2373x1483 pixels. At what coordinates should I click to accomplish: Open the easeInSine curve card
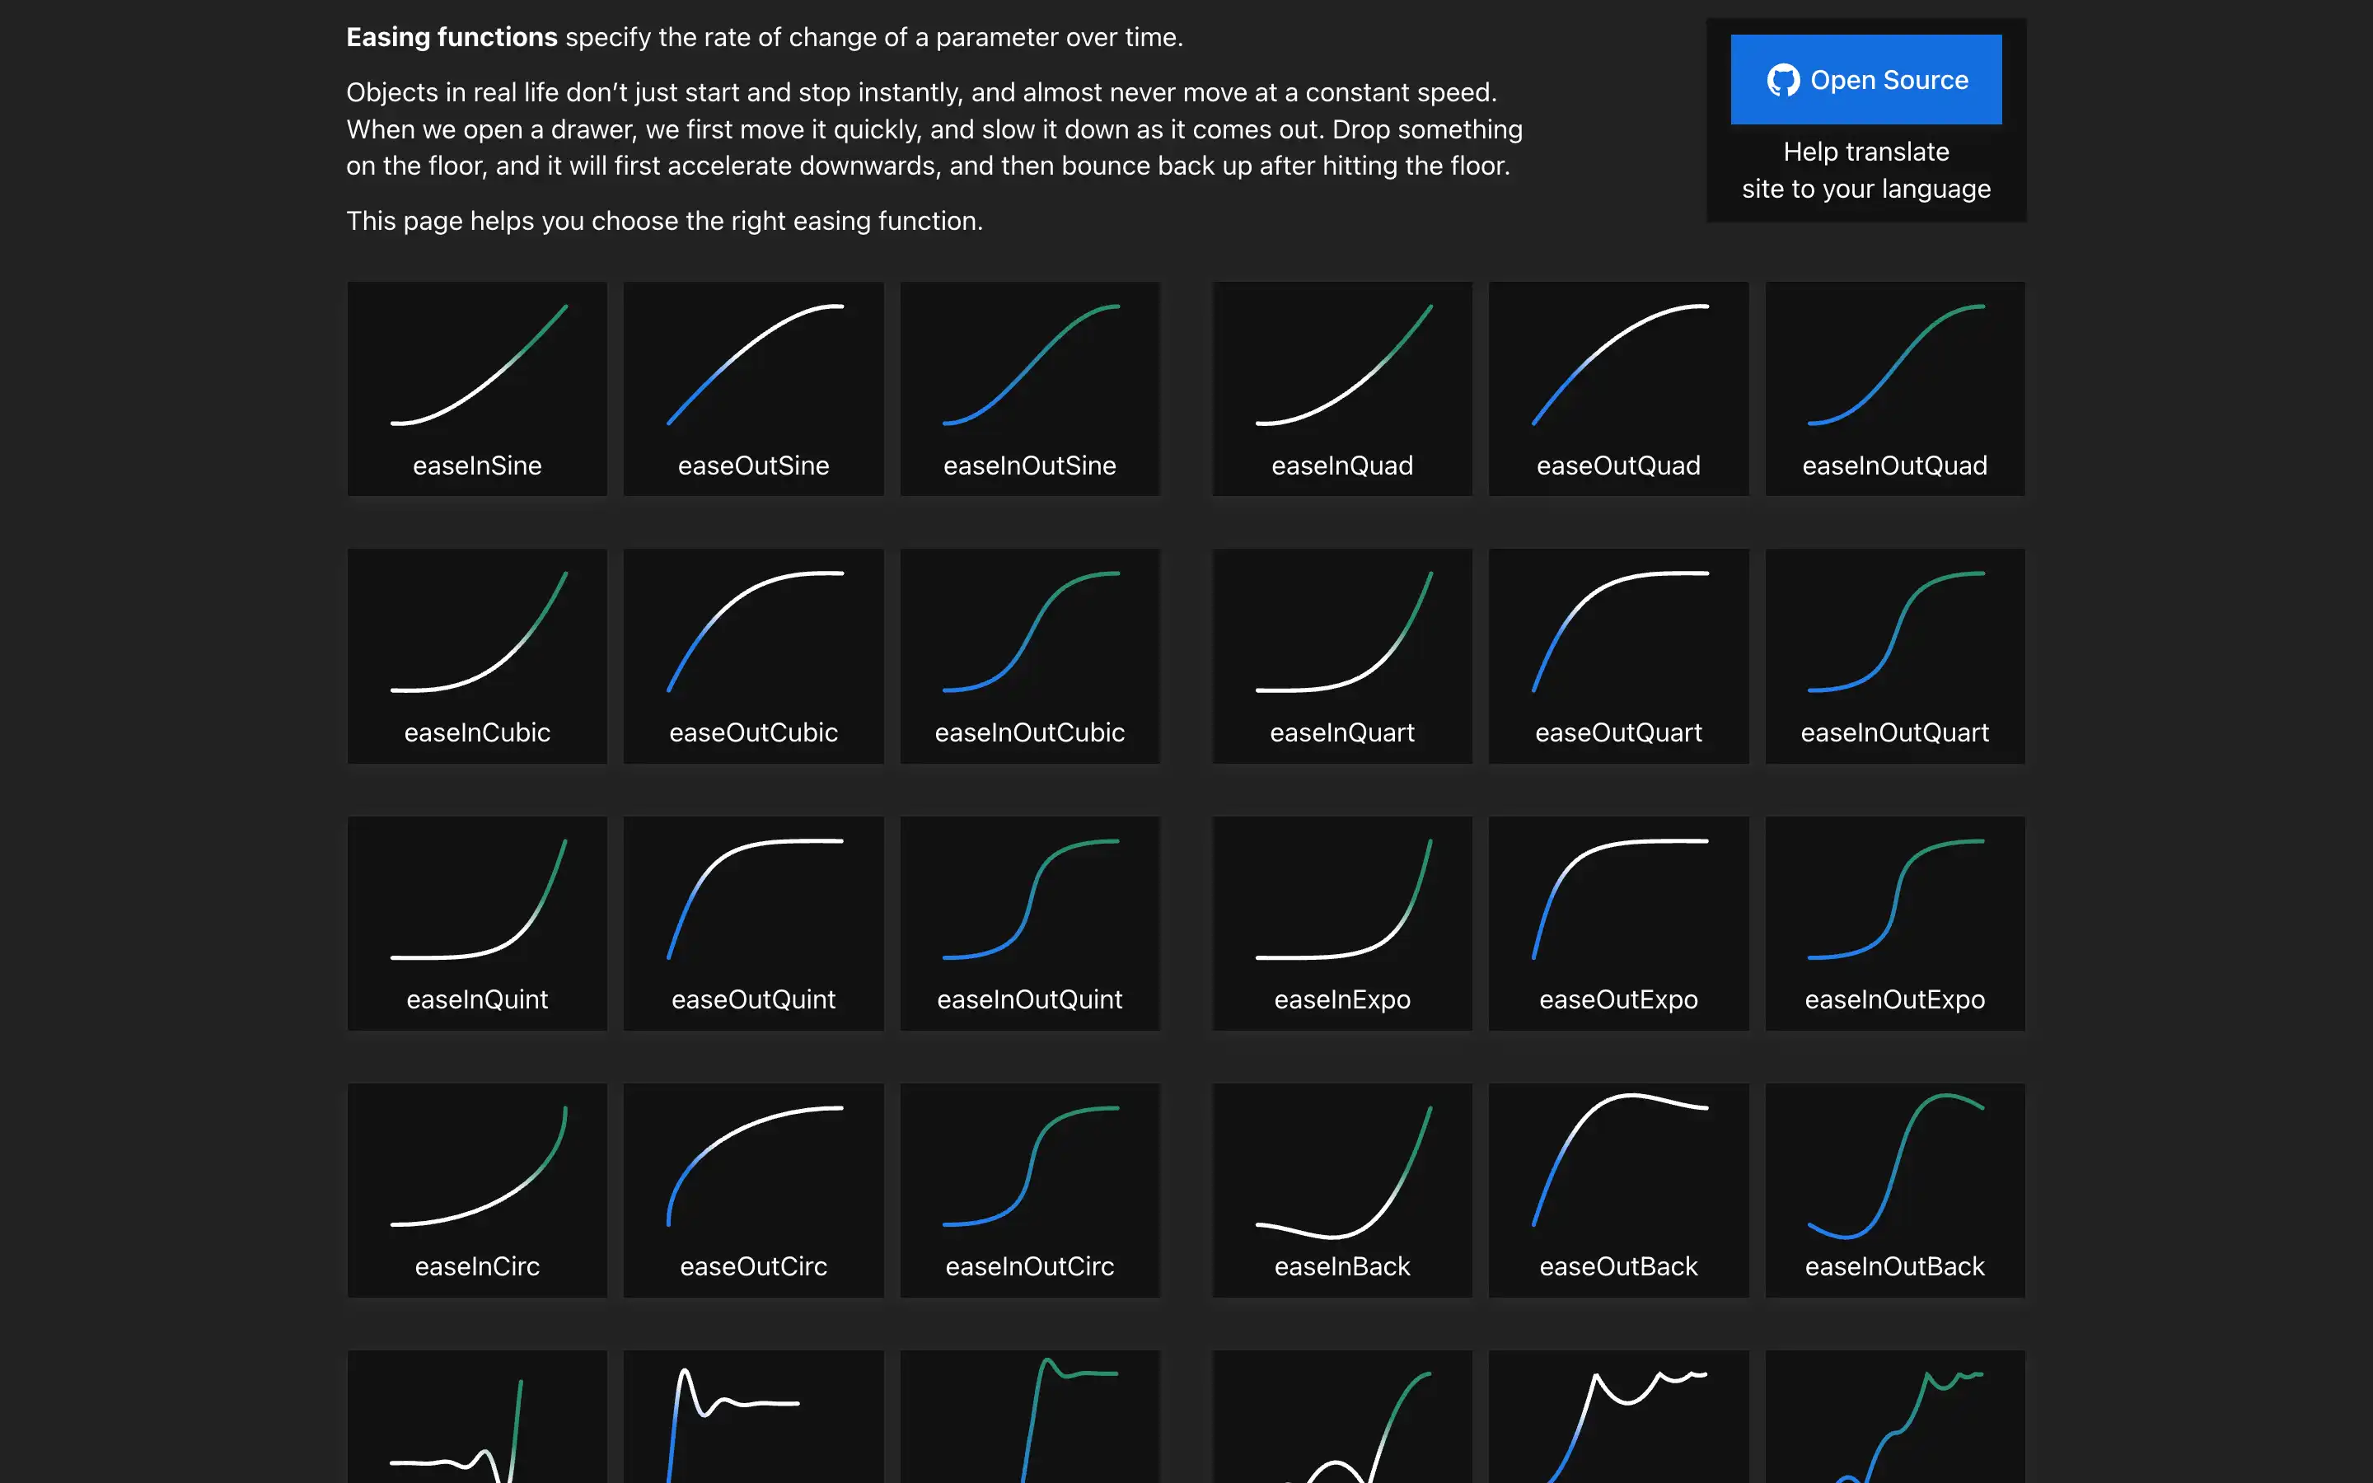point(478,390)
